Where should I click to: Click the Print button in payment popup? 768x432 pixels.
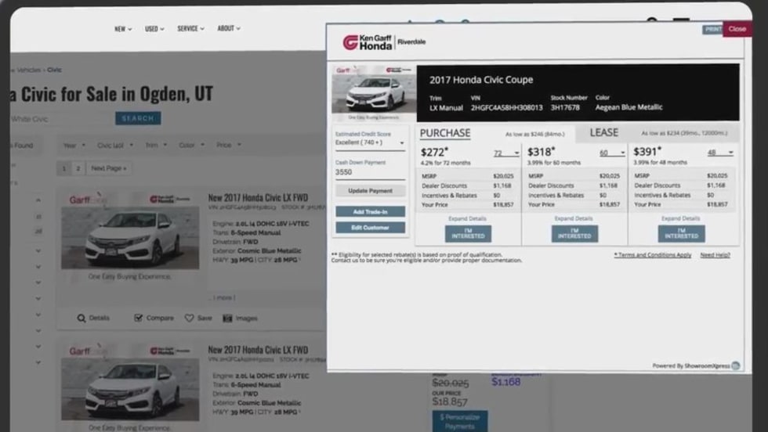tap(712, 29)
